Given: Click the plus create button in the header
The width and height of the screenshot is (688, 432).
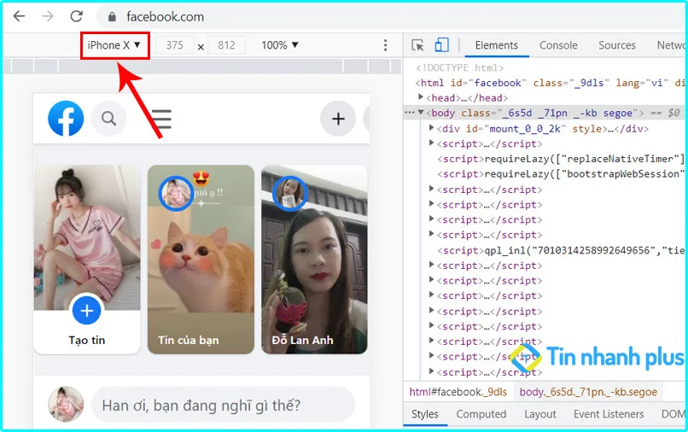Looking at the screenshot, I should pyautogui.click(x=338, y=119).
